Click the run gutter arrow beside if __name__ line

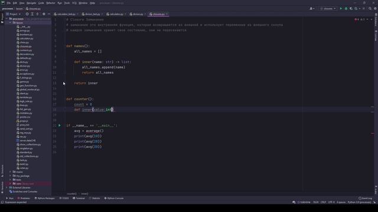[60, 125]
